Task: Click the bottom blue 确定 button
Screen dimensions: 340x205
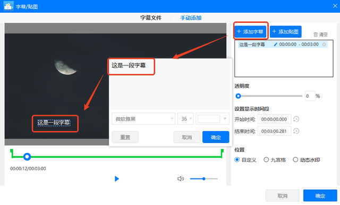Action: (x=320, y=195)
